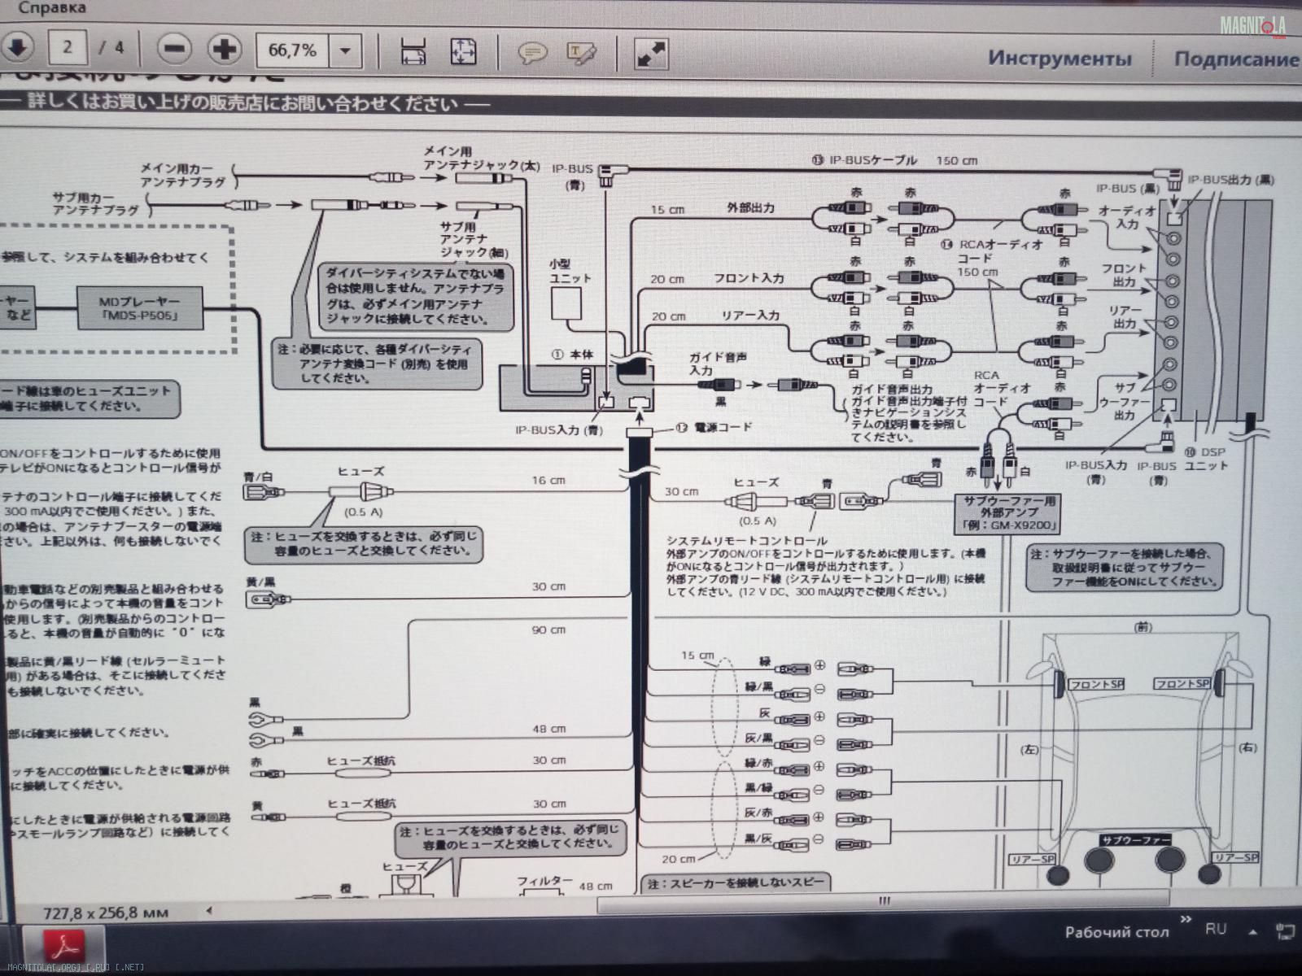1302x976 pixels.
Task: Click the Рабочий стол taskbar toolbar
Action: pyautogui.click(x=1116, y=932)
